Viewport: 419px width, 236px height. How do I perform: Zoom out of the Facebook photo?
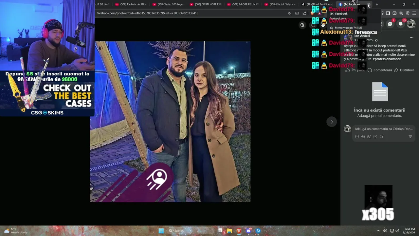(x=313, y=25)
